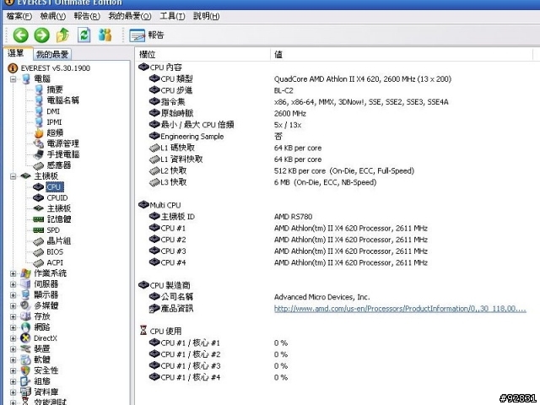Click the green Back arrow button
The height and width of the screenshot is (405, 540).
20,35
